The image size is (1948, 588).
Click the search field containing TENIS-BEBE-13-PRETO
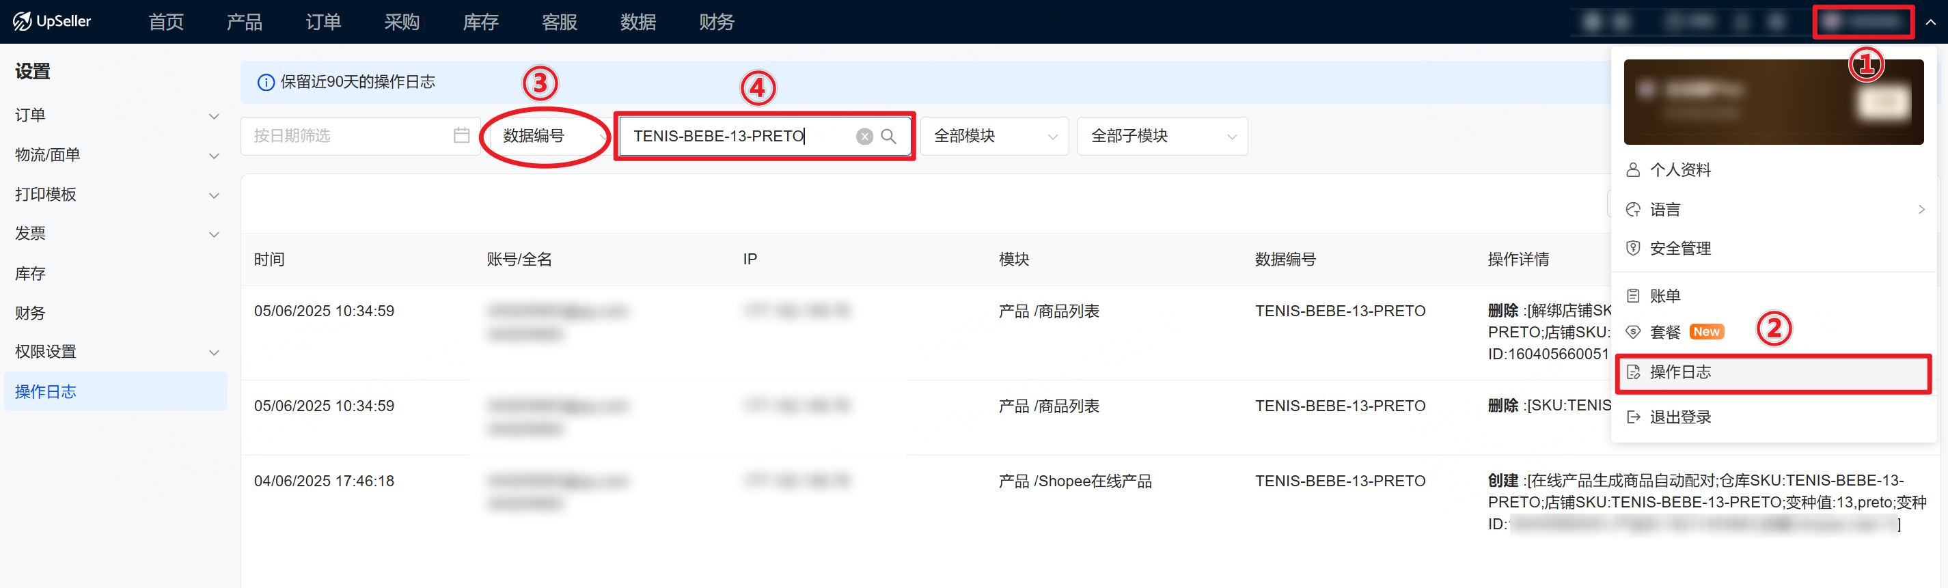764,136
